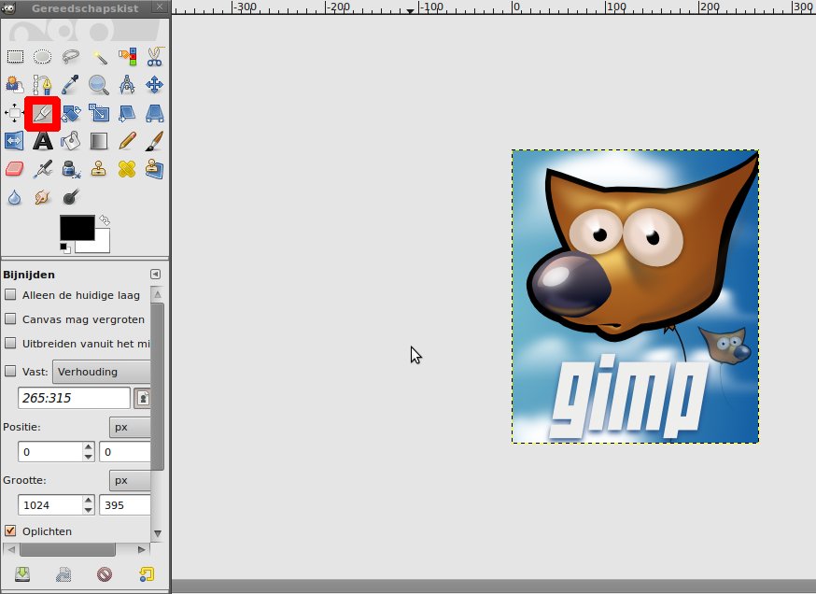The width and height of the screenshot is (816, 594).
Task: Pick the Select by Color tool
Action: [x=127, y=56]
